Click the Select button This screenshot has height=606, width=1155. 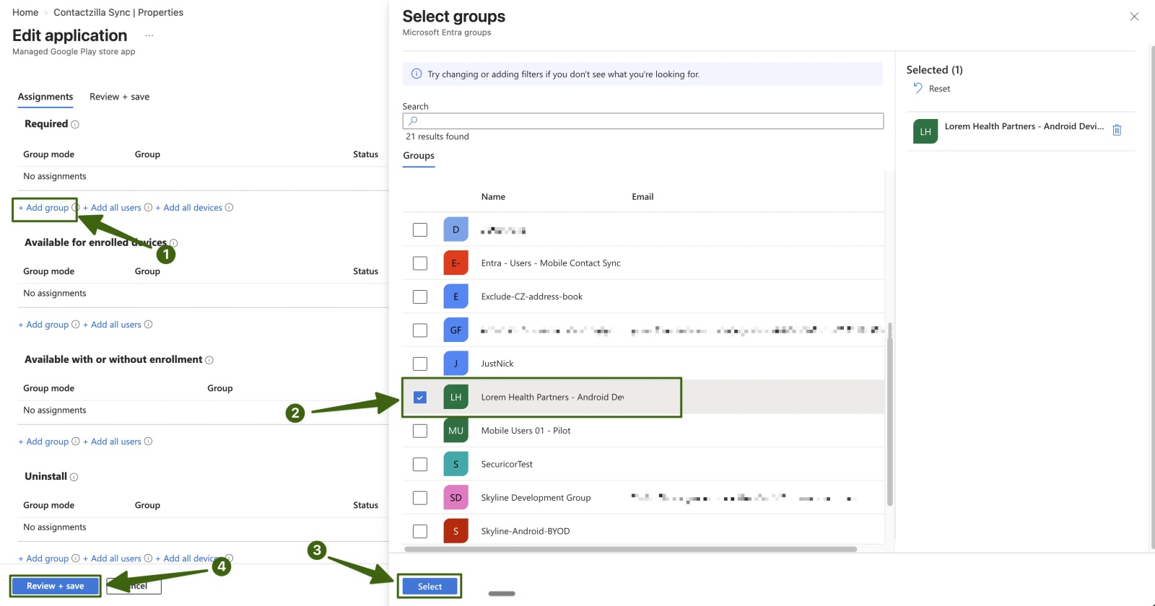tap(430, 587)
